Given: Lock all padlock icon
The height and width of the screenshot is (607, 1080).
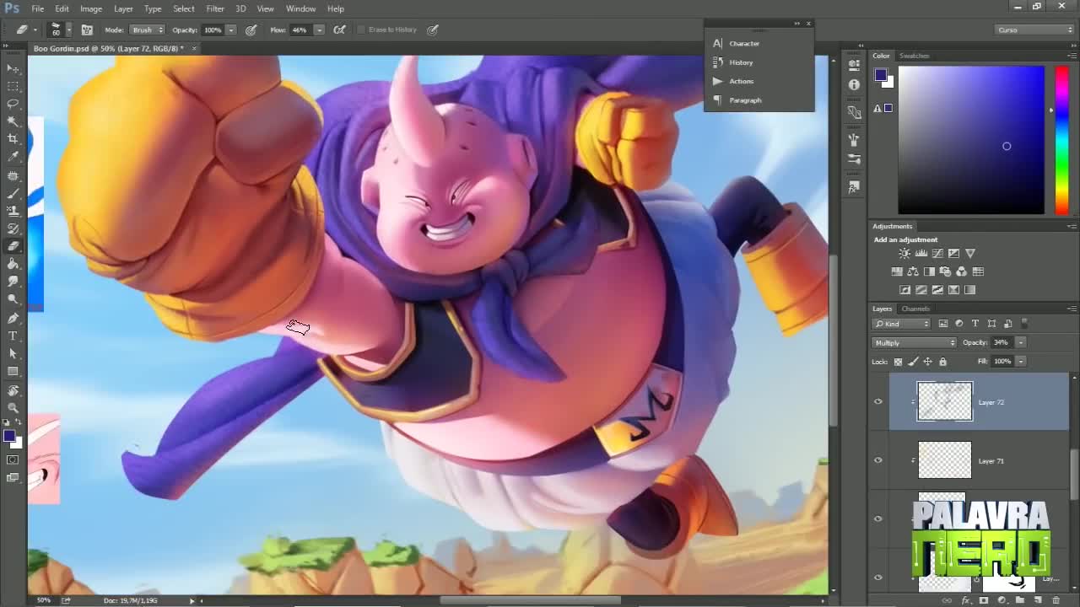Looking at the screenshot, I should 942,362.
